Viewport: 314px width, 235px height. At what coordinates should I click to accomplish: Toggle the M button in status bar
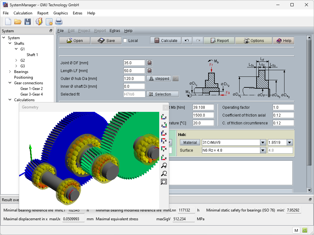(296, 230)
